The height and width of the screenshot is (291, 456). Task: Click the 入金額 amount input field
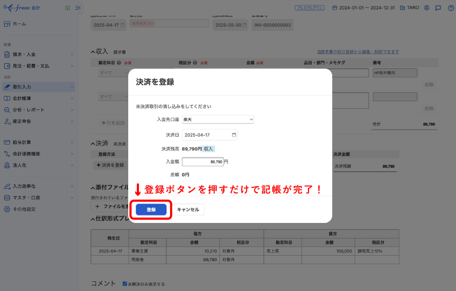(x=202, y=161)
